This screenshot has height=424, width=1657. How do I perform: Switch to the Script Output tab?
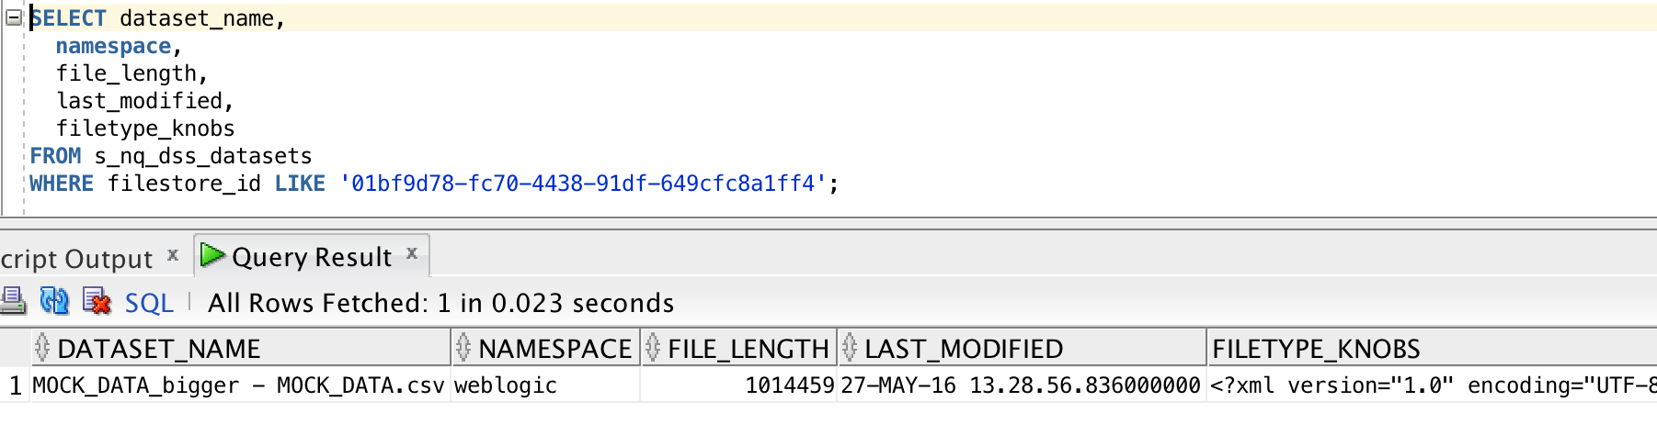77,259
